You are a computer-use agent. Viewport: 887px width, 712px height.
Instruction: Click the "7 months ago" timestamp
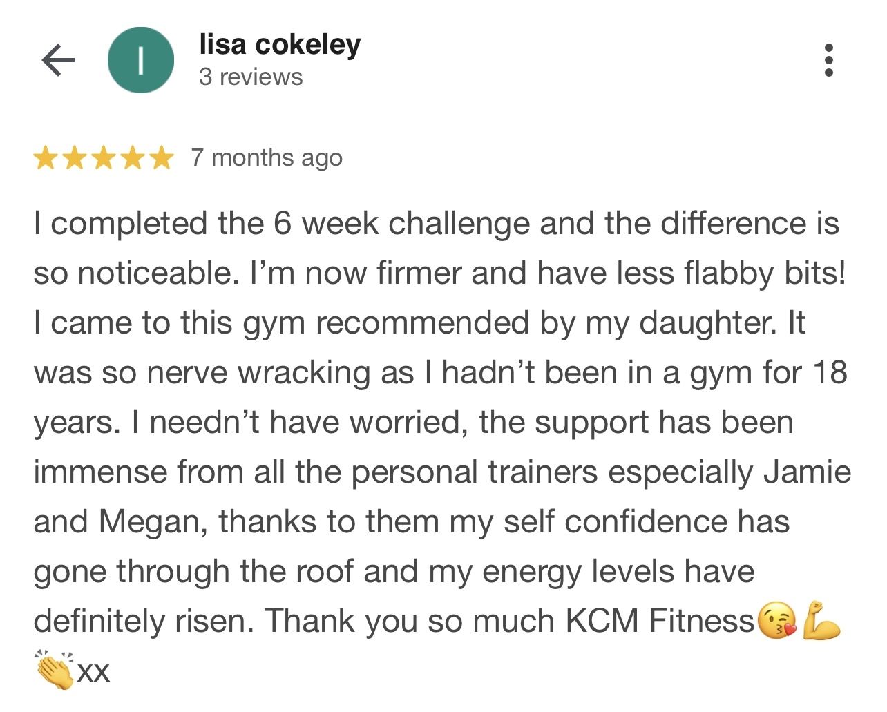(267, 158)
